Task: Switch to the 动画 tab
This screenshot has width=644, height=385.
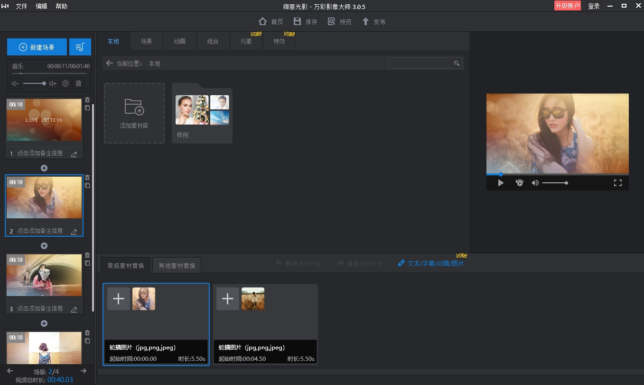Action: tap(180, 41)
